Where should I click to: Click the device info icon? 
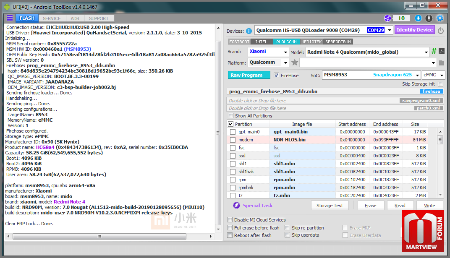point(249,31)
